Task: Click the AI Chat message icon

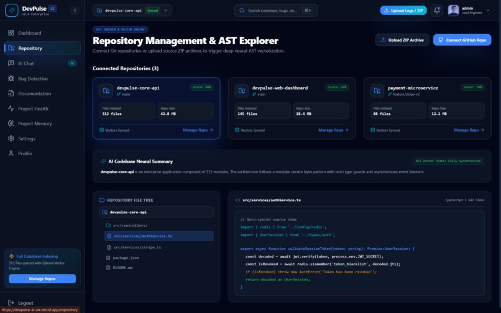Action: [11, 63]
